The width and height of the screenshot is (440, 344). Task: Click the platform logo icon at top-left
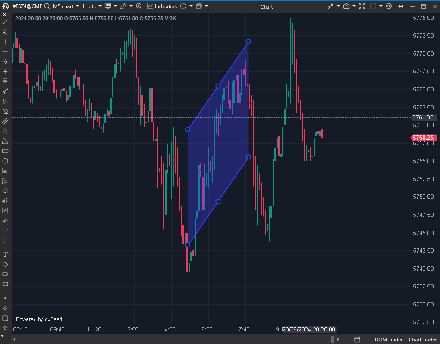pos(5,6)
